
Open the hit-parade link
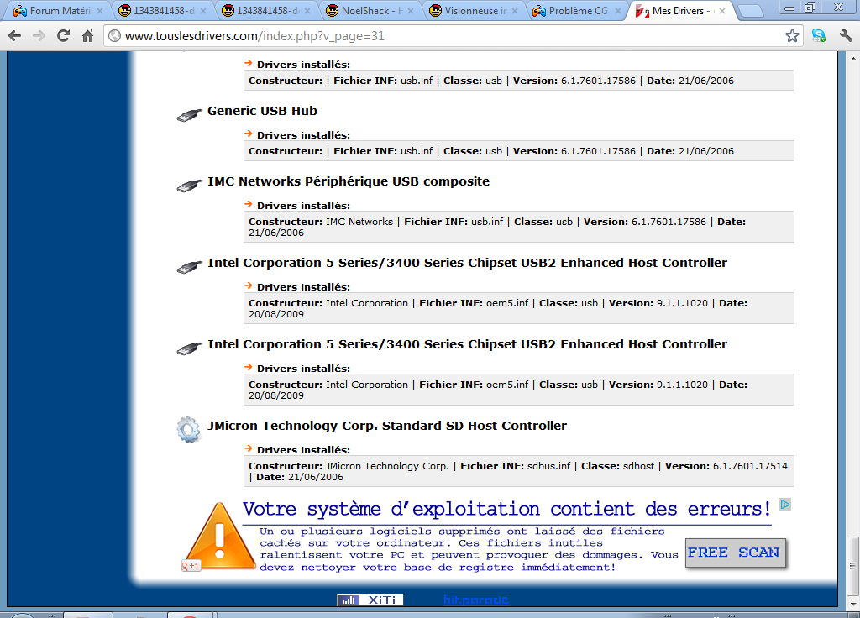(476, 600)
